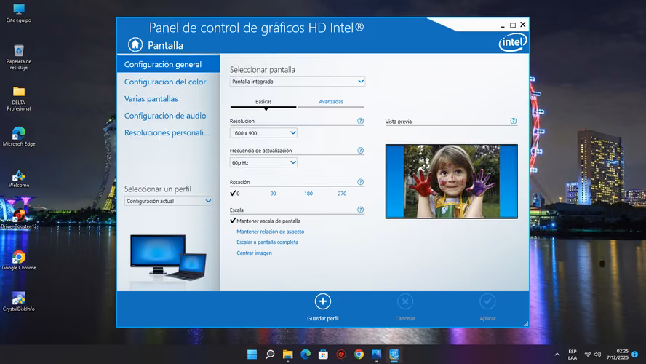Select Mantener escala de pantalla option
This screenshot has height=364, width=646.
(x=266, y=221)
